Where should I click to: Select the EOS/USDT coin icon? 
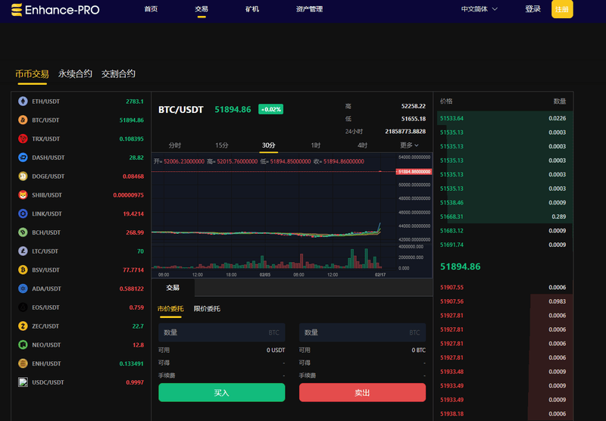point(23,307)
